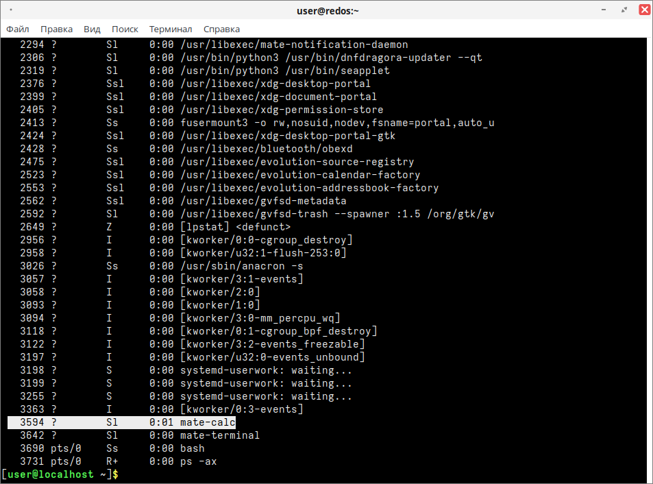The image size is (653, 484).
Task: Click the [lpstat] <defunct> process entry
Action: [235, 227]
